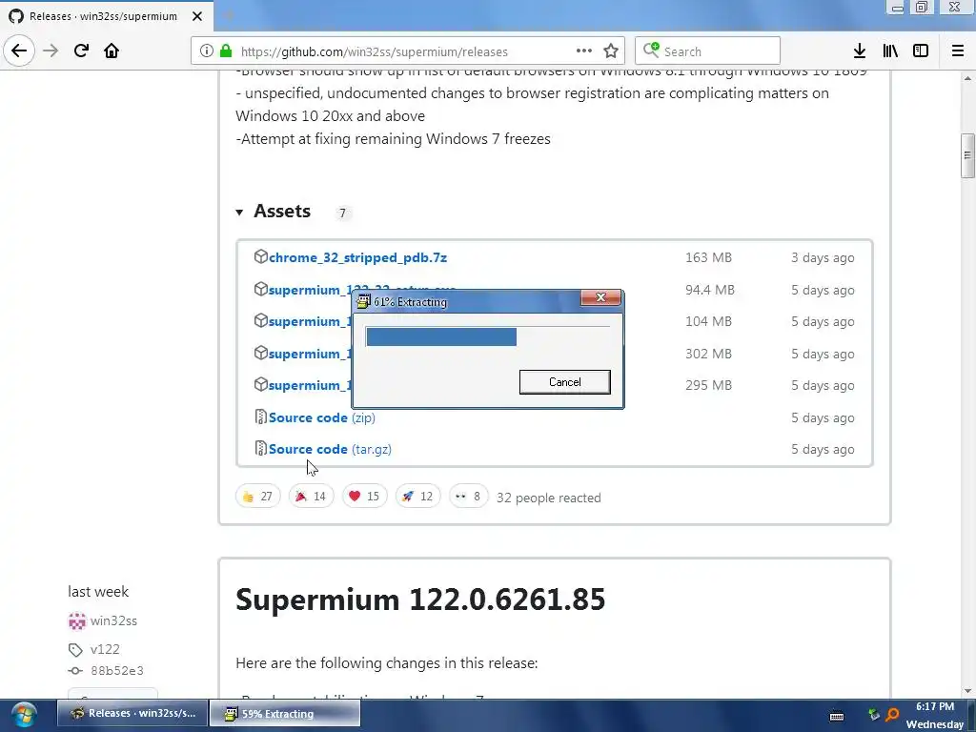Click the network tray icon

point(874,715)
